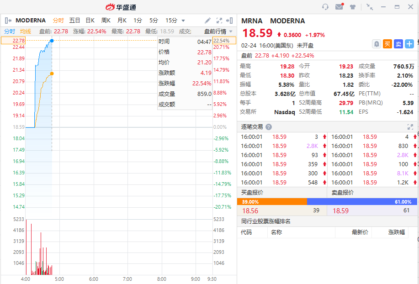The width and height of the screenshot is (419, 284).
Task: Expand the chart to fullscreen
Action: point(219,21)
